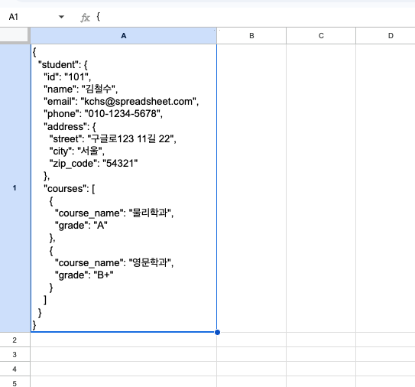The width and height of the screenshot is (415, 387).
Task: Click empty cell C1
Action: 321,188
